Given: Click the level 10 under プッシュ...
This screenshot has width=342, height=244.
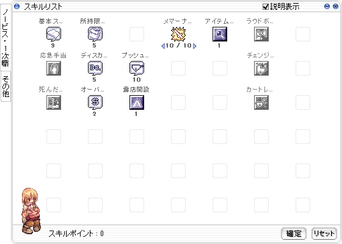Looking at the screenshot, I should 137,80.
